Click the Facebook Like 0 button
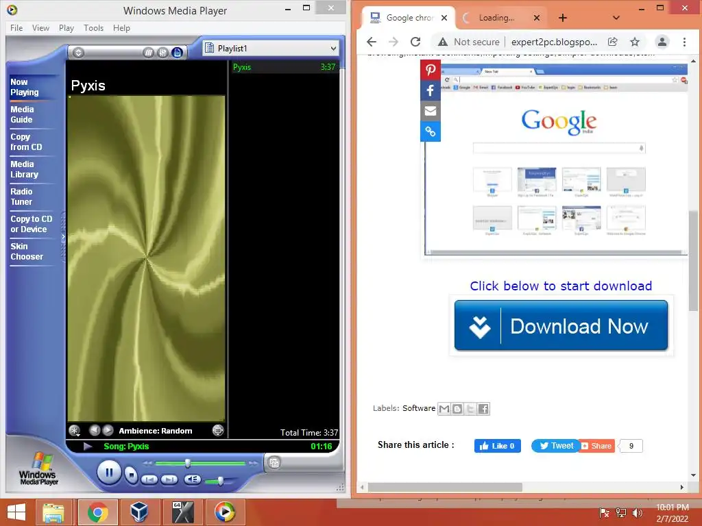The width and height of the screenshot is (702, 526). tap(498, 445)
